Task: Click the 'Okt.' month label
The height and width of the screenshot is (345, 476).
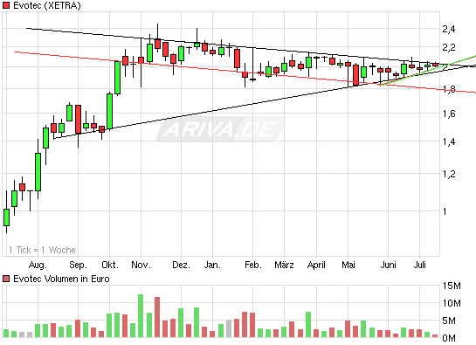Action: [x=109, y=265]
